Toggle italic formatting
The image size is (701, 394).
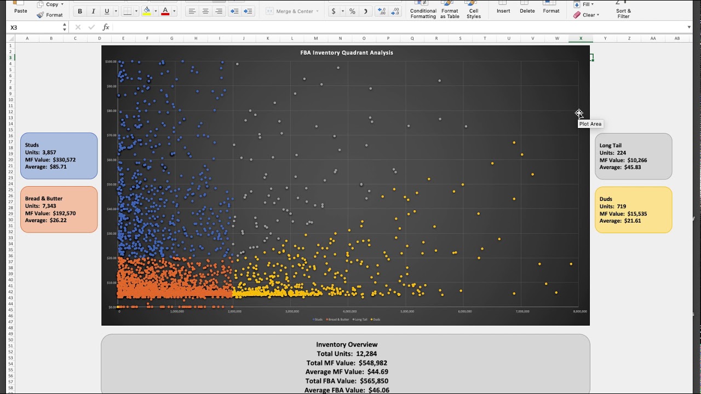click(x=93, y=11)
